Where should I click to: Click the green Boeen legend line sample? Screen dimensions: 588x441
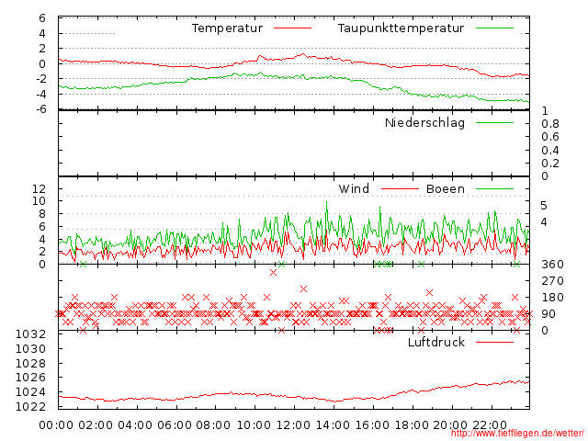[x=494, y=189]
